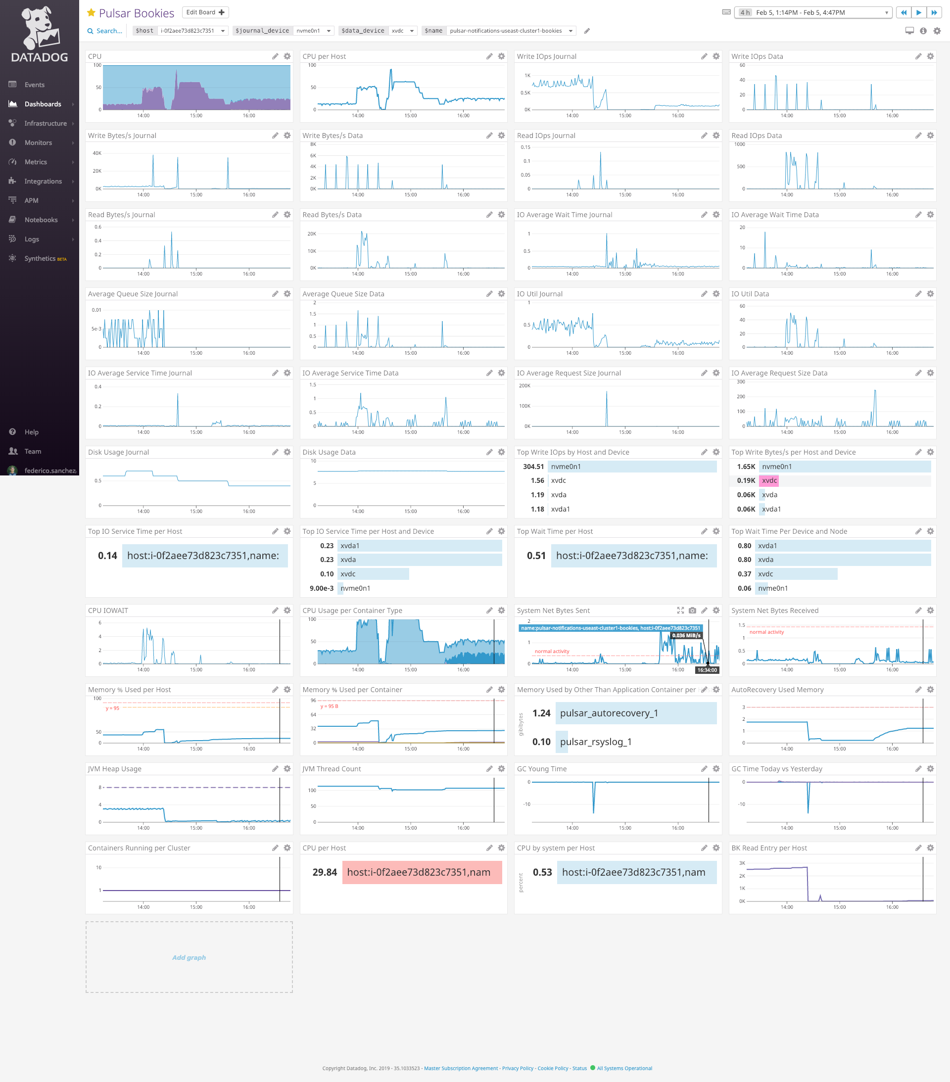Click the play live-data button
The height and width of the screenshot is (1082, 950).
(919, 12)
